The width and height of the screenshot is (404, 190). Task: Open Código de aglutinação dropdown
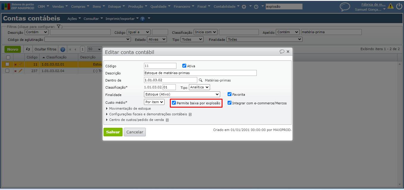87,39
